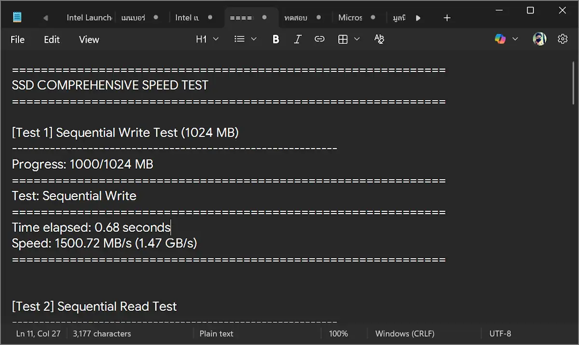Toggle italic formatting
Viewport: 579px width, 345px height.
tap(298, 40)
